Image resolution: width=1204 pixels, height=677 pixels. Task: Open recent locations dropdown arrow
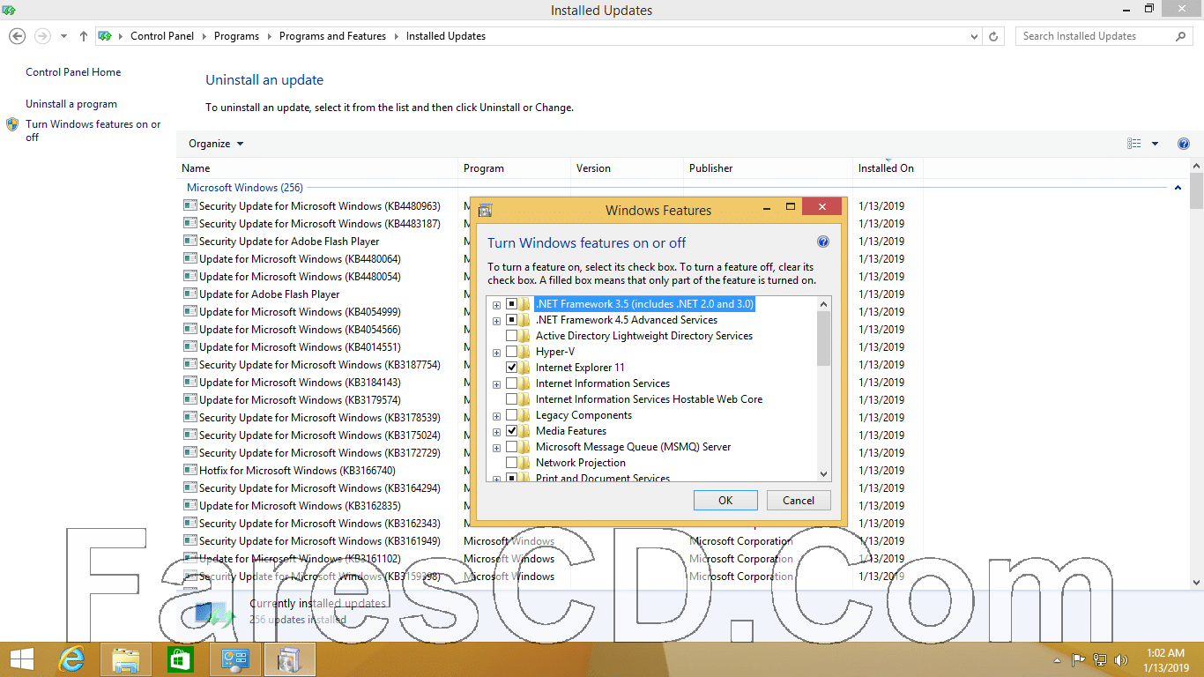[63, 36]
